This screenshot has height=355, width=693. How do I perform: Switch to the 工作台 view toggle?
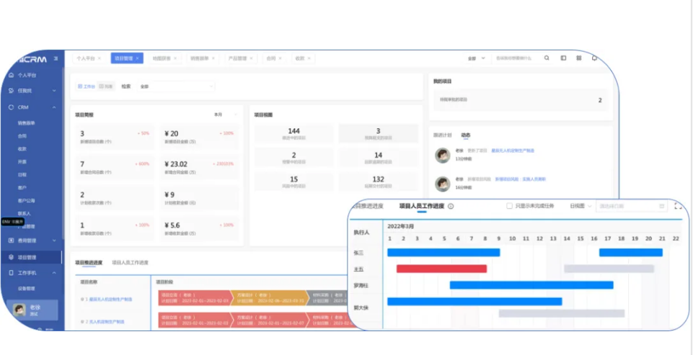coord(87,86)
